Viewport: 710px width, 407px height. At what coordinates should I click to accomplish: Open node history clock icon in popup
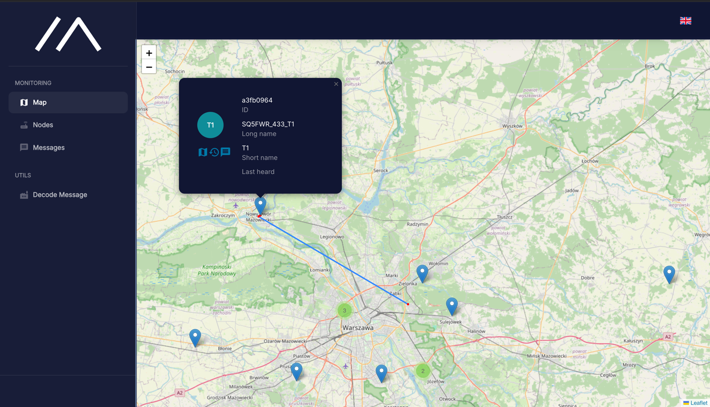[214, 152]
